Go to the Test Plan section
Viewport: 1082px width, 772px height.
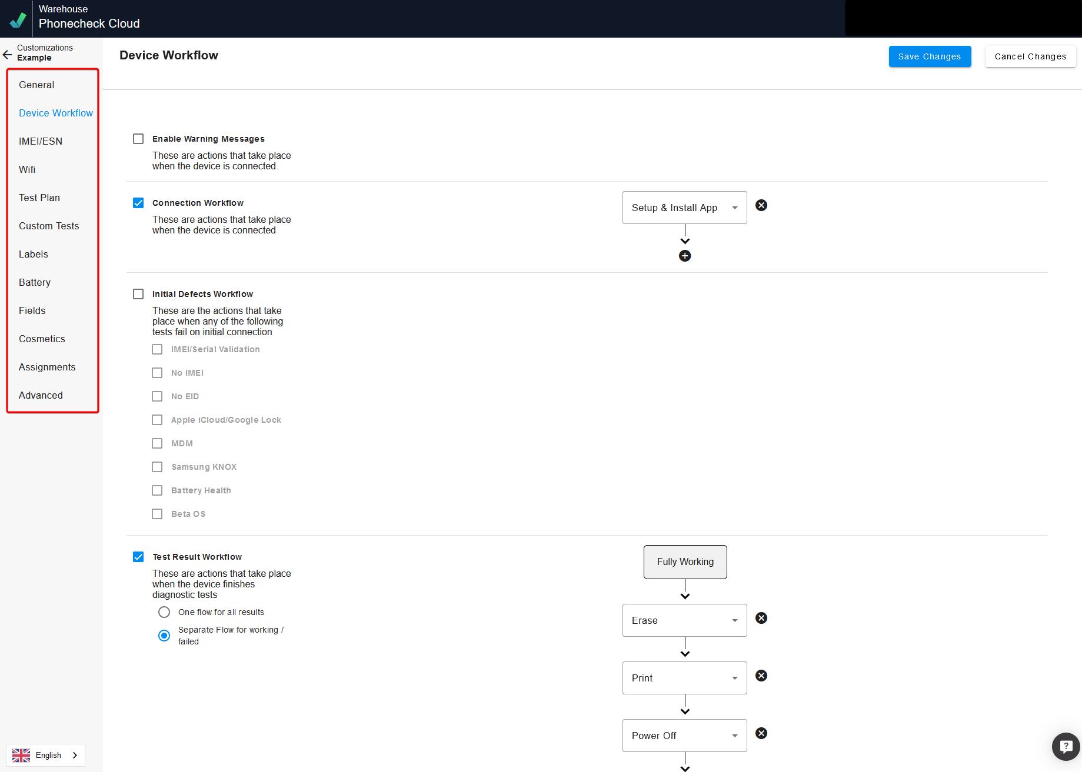(39, 198)
